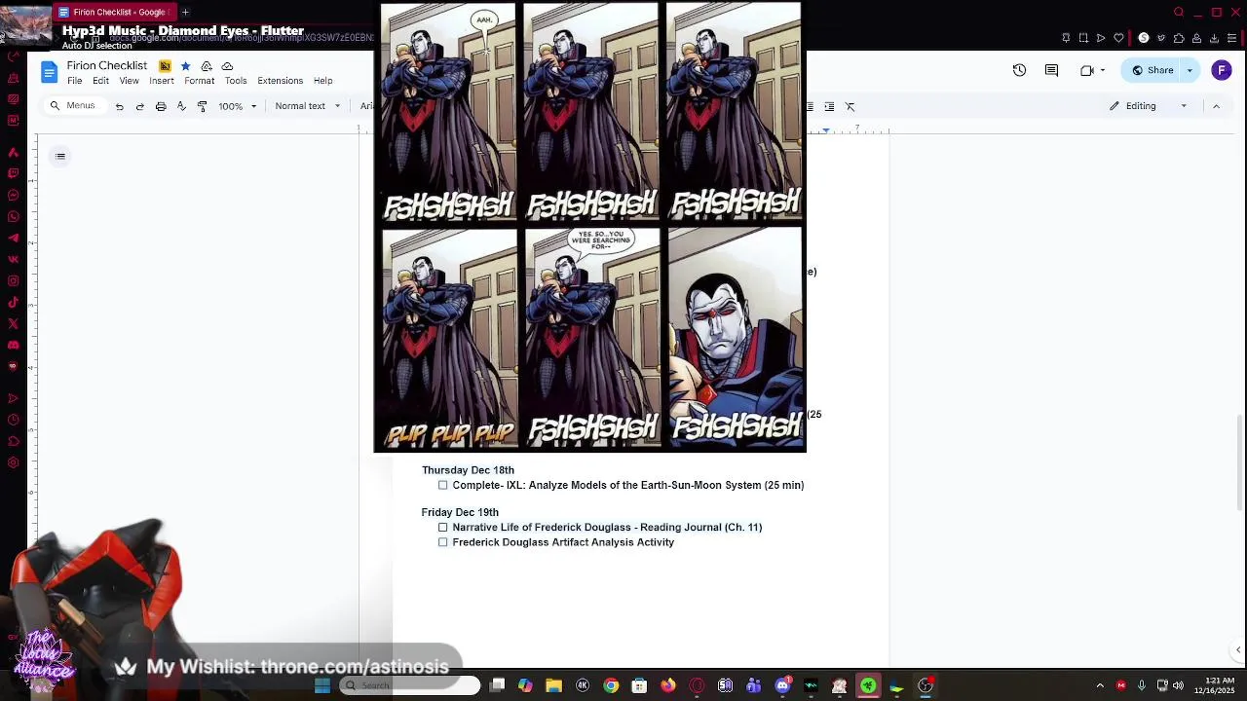Viewport: 1247px width, 701px height.
Task: Open the View menu
Action: click(129, 81)
